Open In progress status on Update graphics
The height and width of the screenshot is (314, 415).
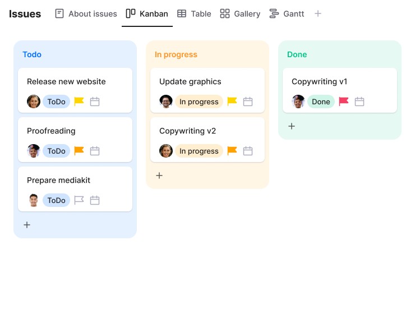point(199,101)
